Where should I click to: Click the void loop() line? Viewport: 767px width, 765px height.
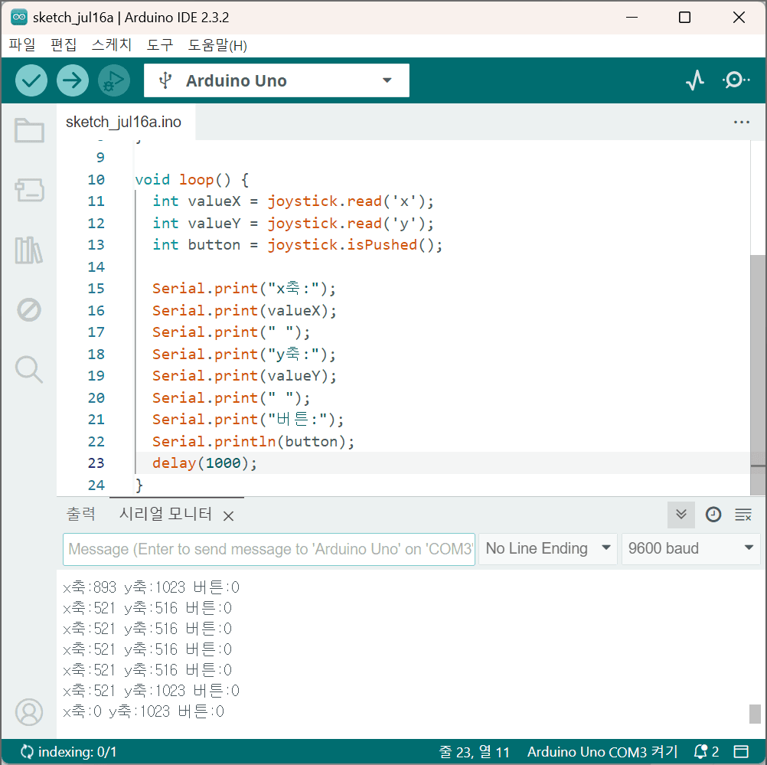tap(191, 180)
